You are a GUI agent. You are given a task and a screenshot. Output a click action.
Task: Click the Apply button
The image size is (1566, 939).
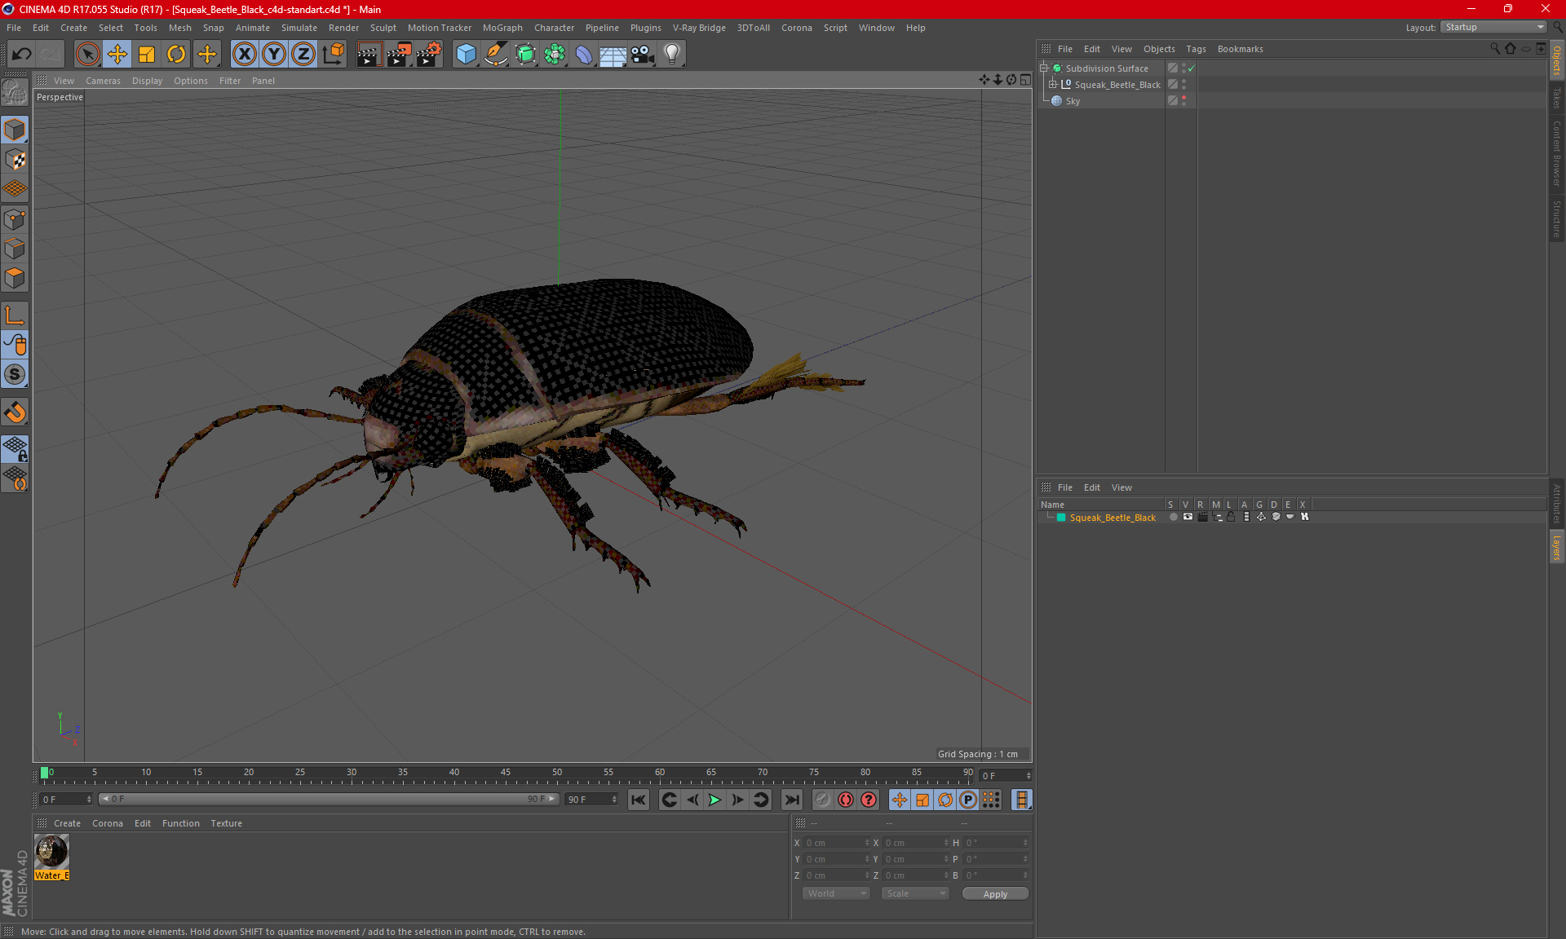[995, 894]
